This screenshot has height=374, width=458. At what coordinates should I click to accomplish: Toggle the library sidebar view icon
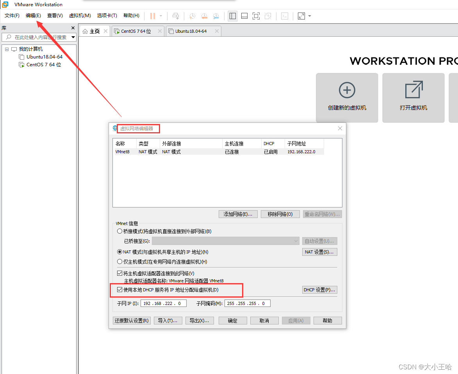[x=233, y=16]
